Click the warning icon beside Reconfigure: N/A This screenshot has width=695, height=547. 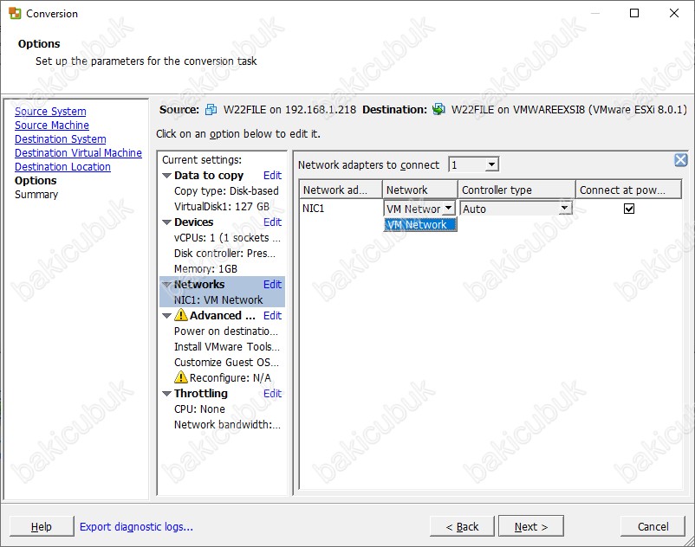(181, 377)
